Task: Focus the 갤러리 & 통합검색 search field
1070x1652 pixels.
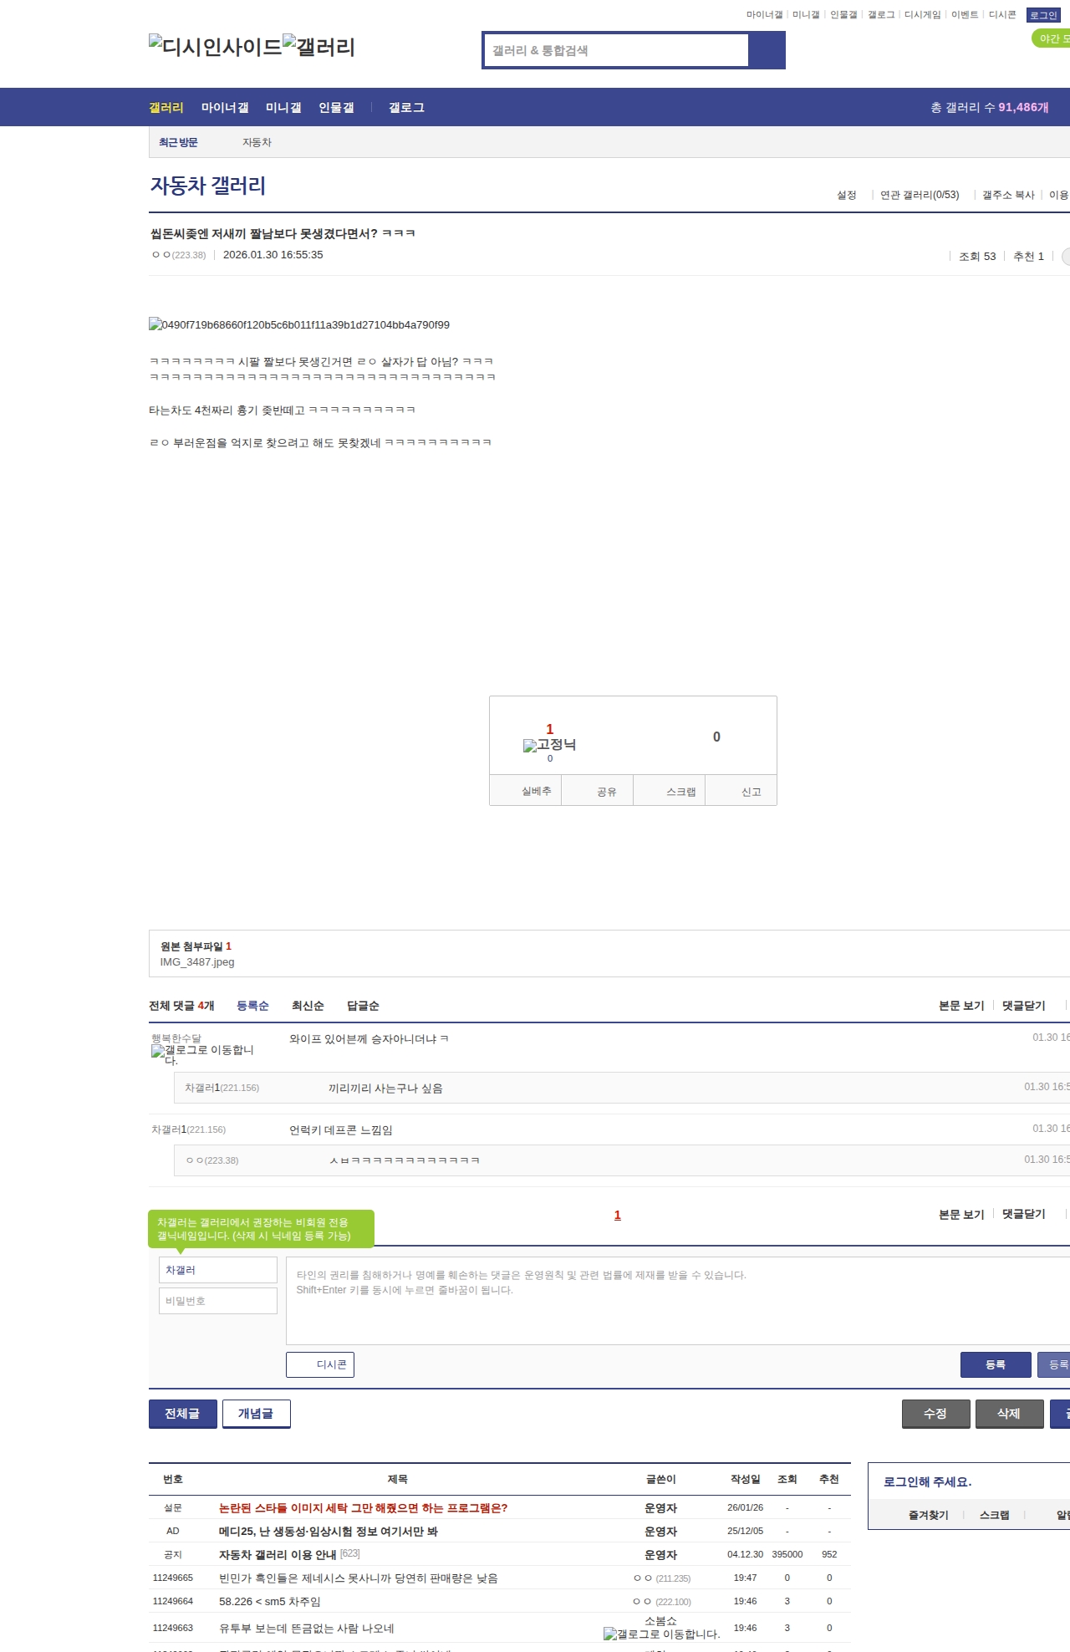Action: coord(617,50)
